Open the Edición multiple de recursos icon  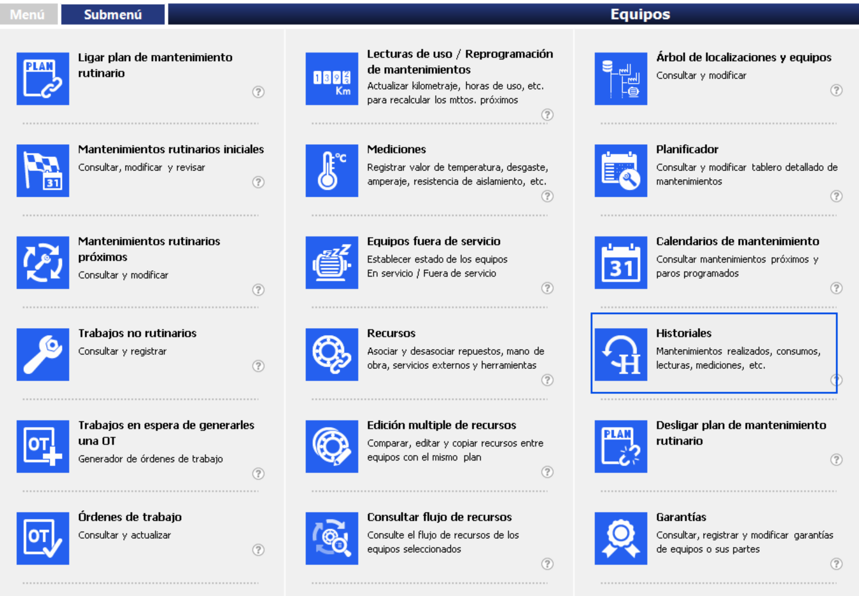point(332,447)
